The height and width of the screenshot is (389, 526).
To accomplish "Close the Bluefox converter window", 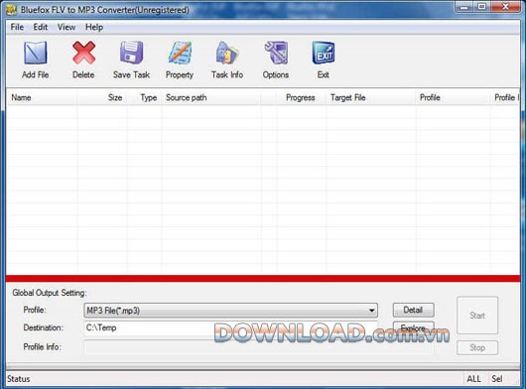I will pyautogui.click(x=505, y=7).
